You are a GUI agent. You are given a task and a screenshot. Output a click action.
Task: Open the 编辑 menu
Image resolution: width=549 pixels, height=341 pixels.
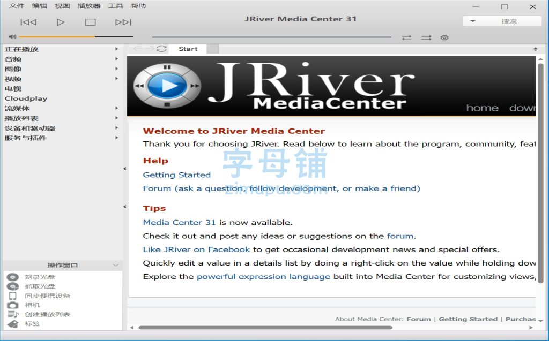coord(39,5)
